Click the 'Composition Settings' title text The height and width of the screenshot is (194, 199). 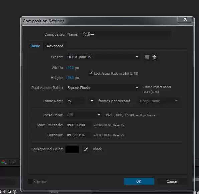43,21
